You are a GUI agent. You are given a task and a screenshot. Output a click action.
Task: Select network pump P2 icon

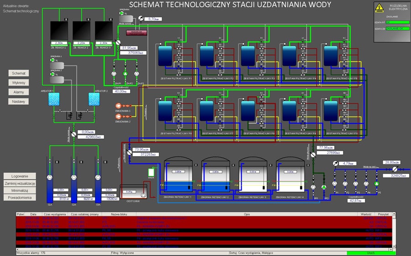(345, 184)
